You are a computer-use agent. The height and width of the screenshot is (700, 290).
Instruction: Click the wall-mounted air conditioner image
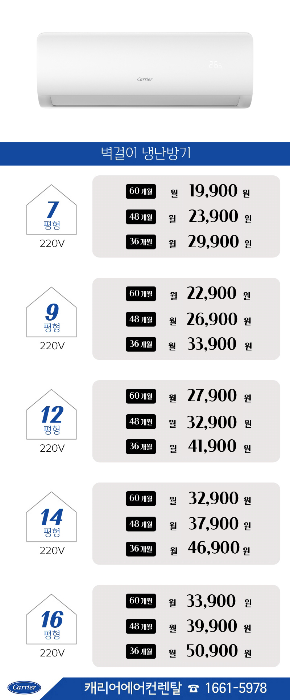145,70
